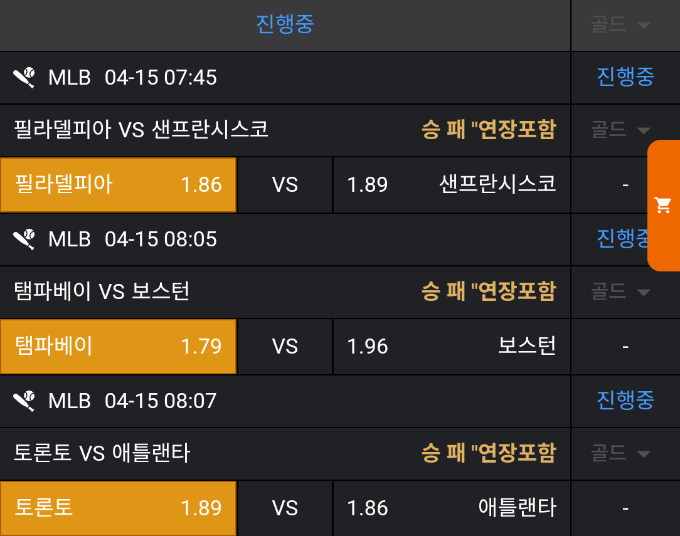Click baseball icon beside 08:07 MLB game
Screen dimensions: 680x536
(24, 400)
